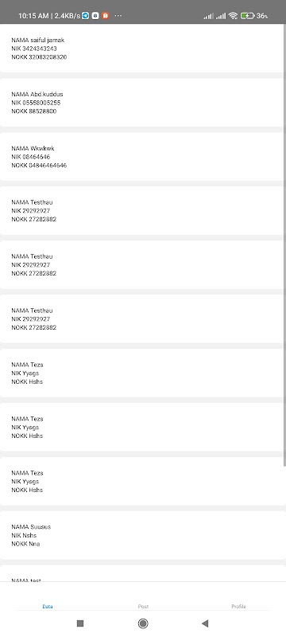Tap the battery indicator icon

(247, 16)
